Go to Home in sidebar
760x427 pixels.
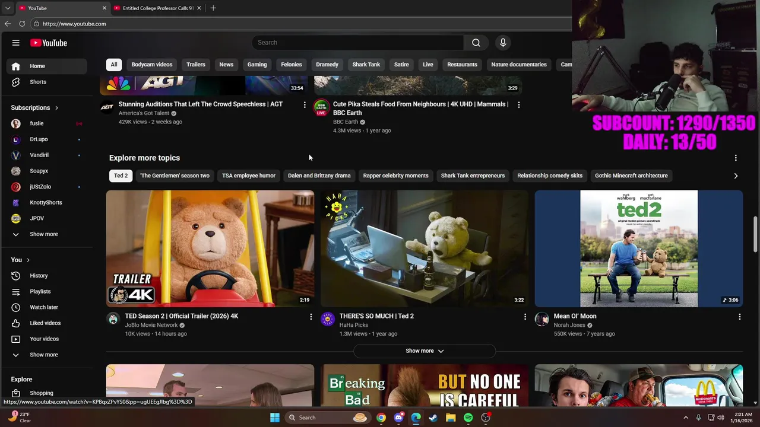click(46, 66)
